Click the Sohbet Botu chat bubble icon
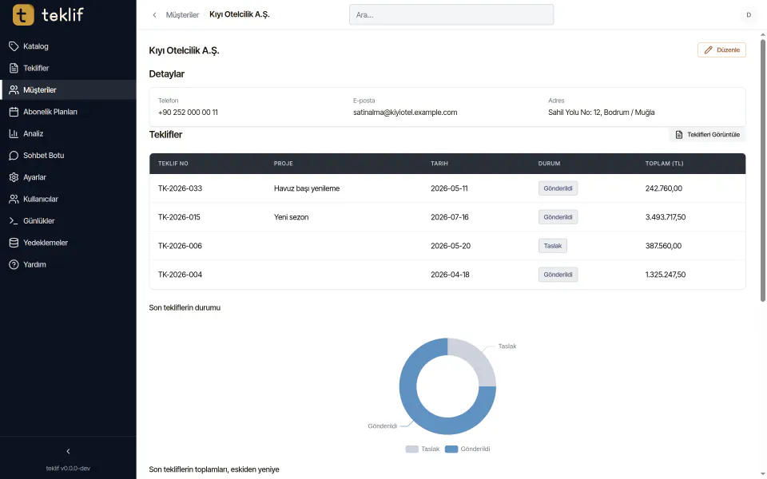Screen dimensions: 767x479 14,156
